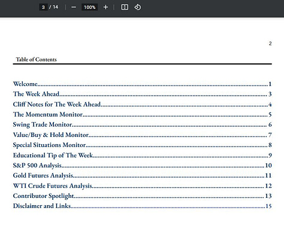Open Gold Futures Analysis entry

pyautogui.click(x=142, y=176)
